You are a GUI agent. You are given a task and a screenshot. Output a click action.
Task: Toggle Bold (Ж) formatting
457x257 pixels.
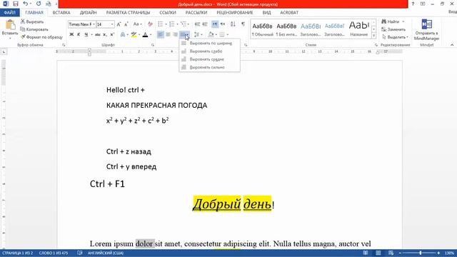click(71, 35)
